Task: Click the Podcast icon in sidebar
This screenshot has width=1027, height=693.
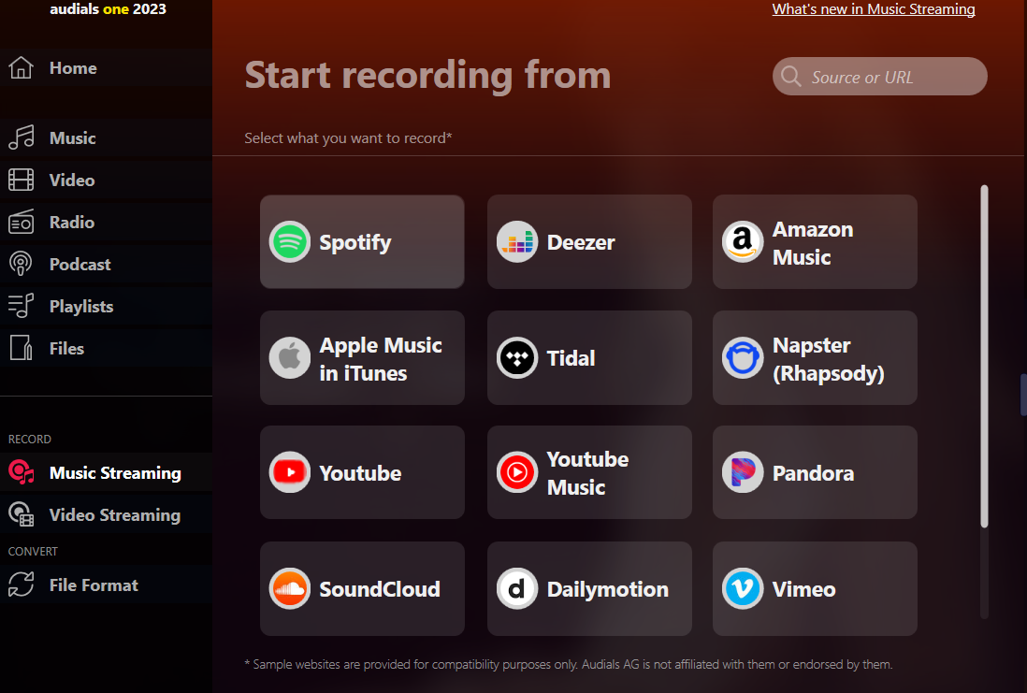Action: click(21, 264)
